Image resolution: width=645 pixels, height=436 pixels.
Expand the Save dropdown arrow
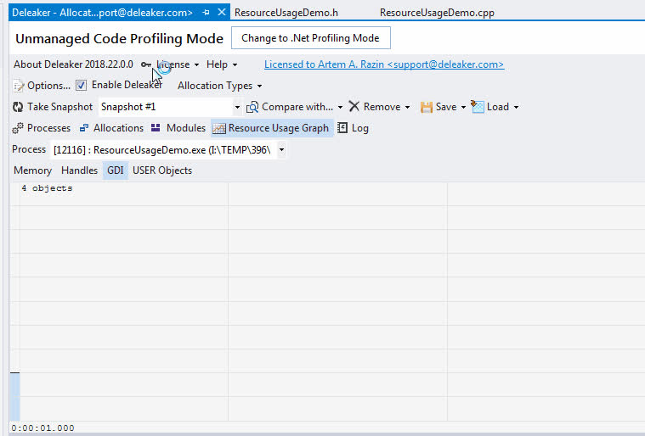point(463,107)
